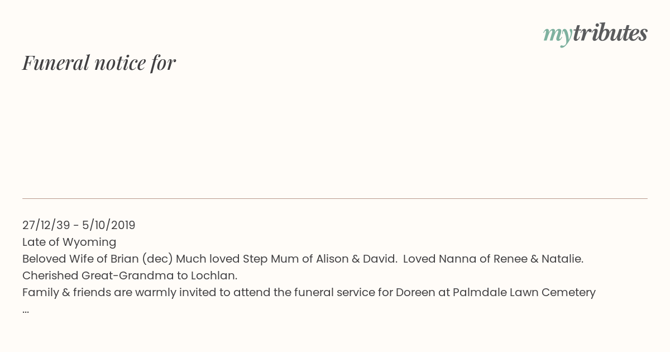This screenshot has height=352, width=670.
Task: Click the birth date 27/12/39
Action: click(46, 225)
